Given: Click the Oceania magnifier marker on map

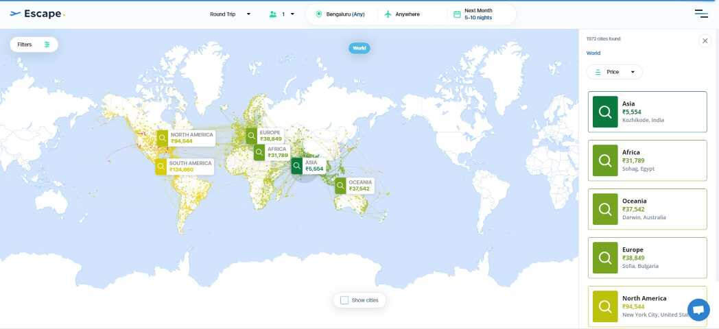Looking at the screenshot, I should click(x=341, y=186).
